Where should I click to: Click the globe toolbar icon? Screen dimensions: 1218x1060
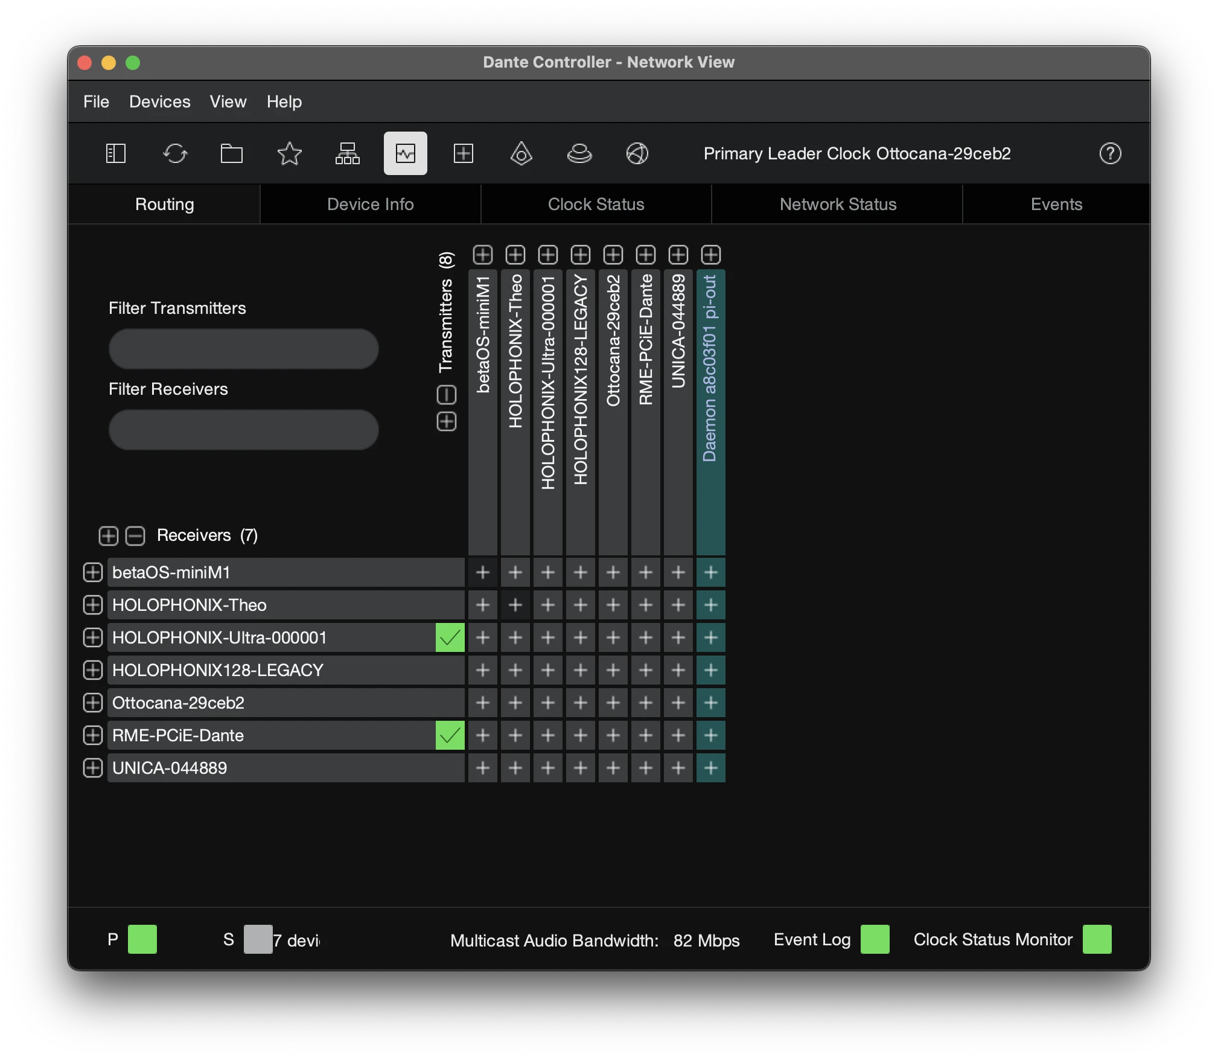637,153
